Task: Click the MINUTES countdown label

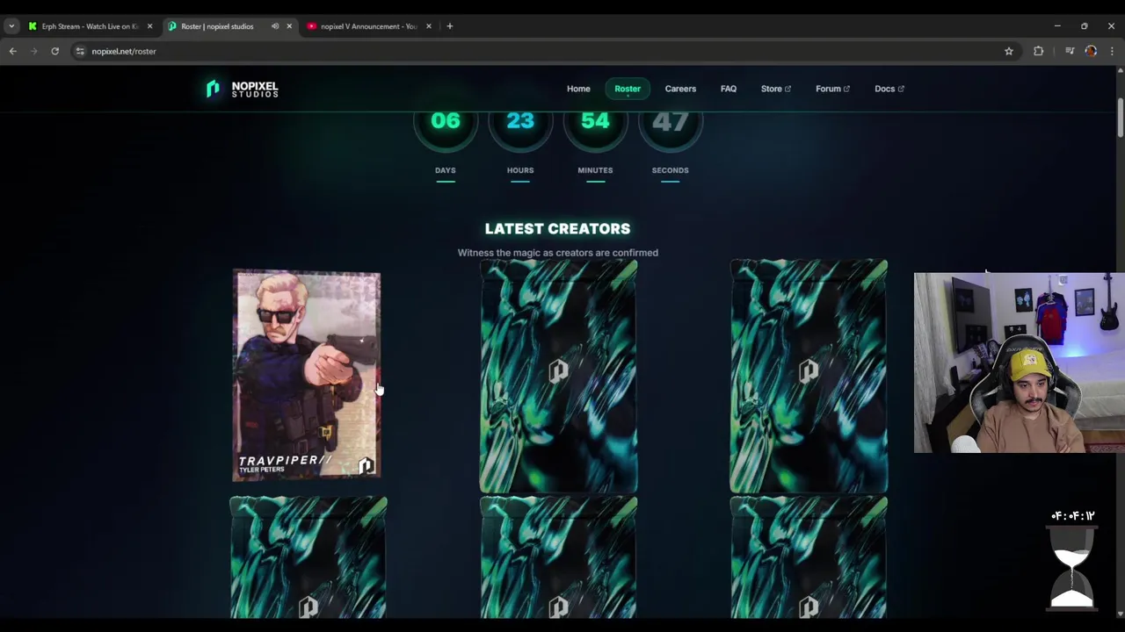Action: [595, 170]
